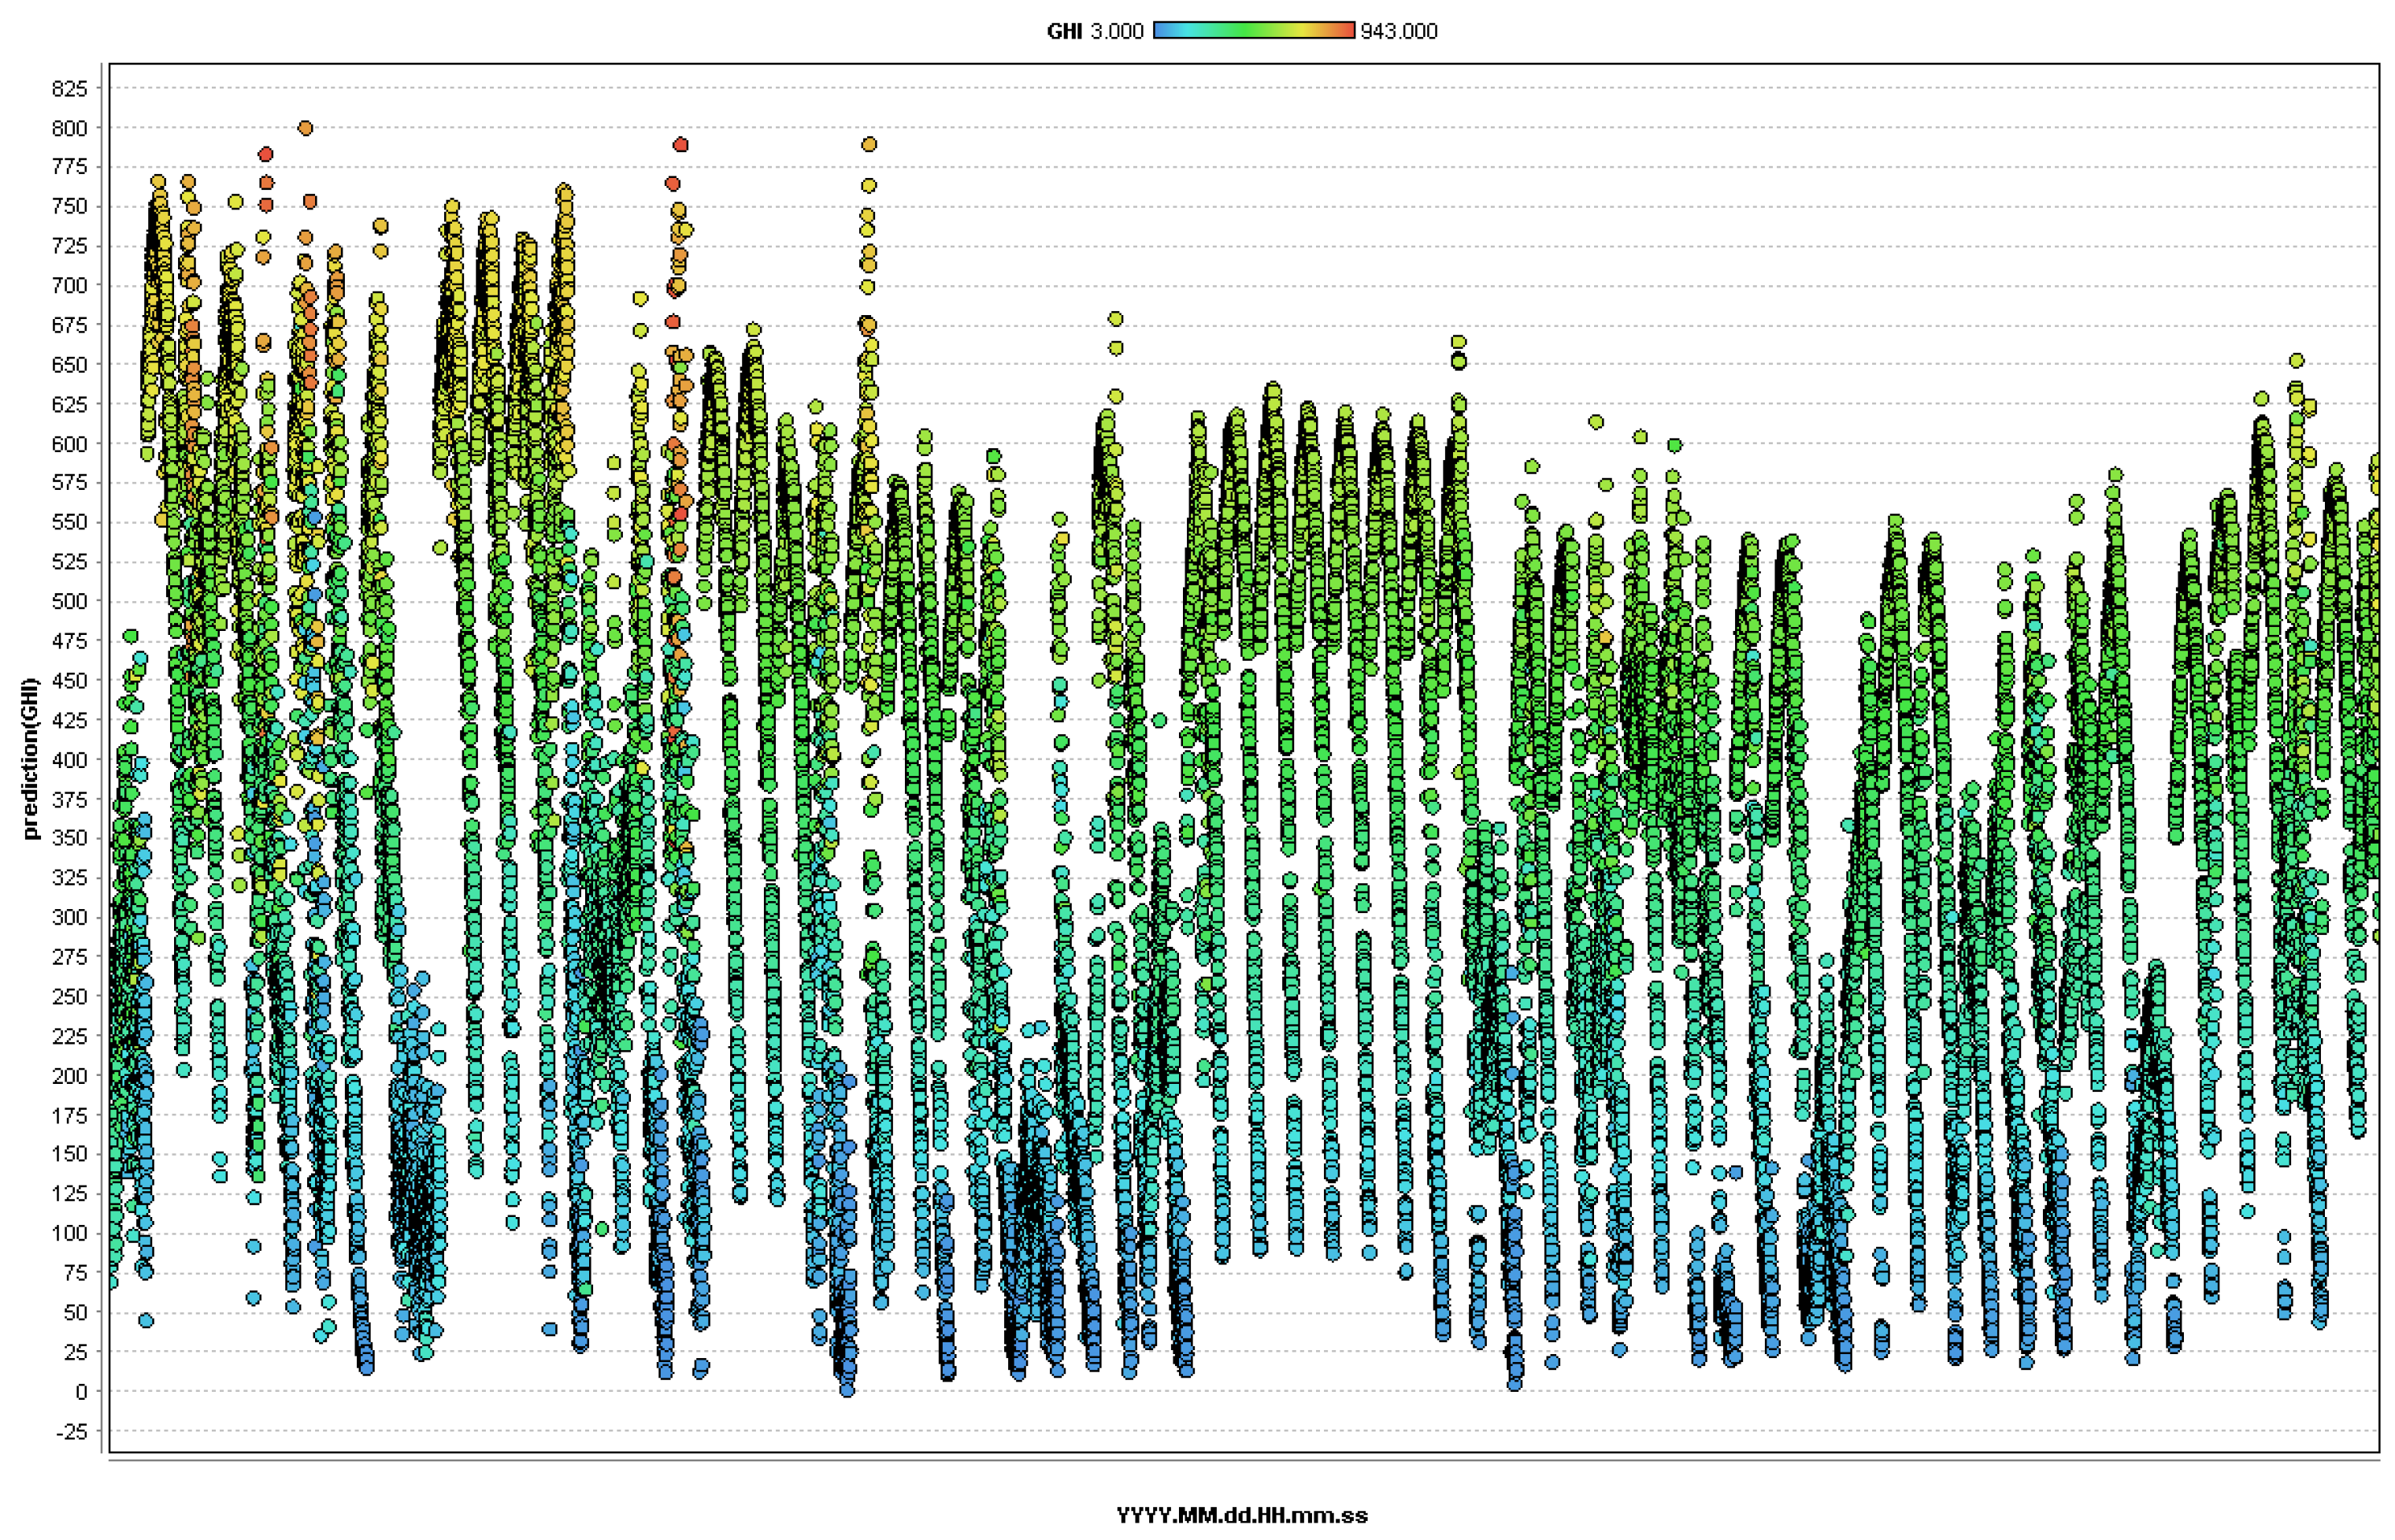The height and width of the screenshot is (1540, 2395).
Task: Click the 500 tick label on y-axis
Action: click(x=69, y=602)
